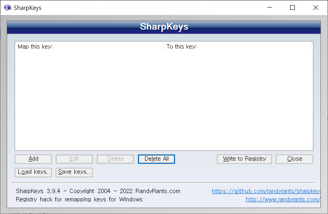Click Write to Registry
The width and height of the screenshot is (328, 214).
244,159
